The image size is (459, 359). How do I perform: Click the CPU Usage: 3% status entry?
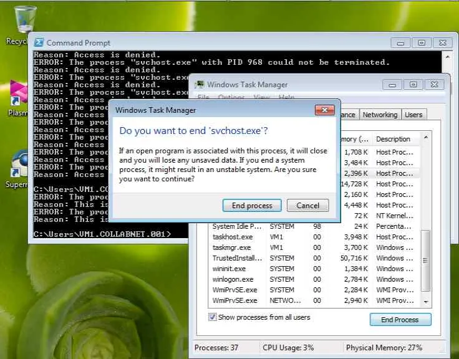(288, 348)
